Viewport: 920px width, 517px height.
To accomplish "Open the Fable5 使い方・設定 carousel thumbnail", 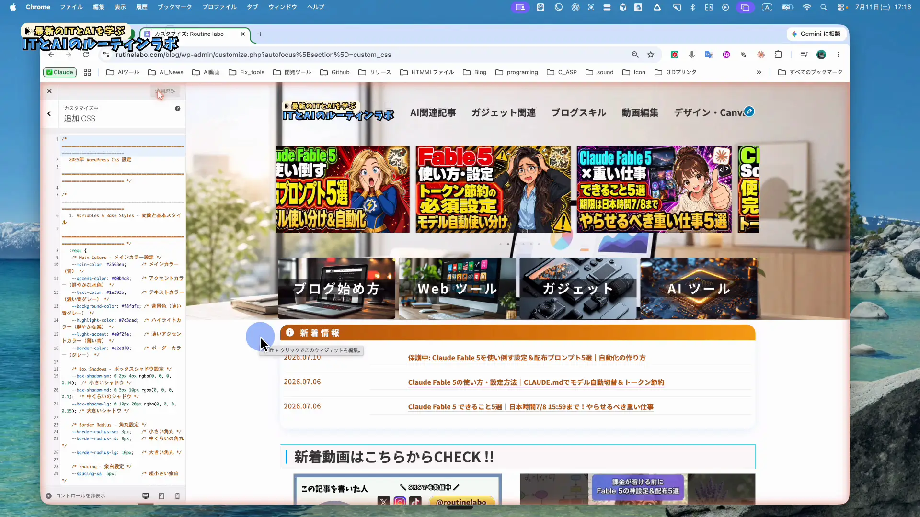I will (493, 189).
